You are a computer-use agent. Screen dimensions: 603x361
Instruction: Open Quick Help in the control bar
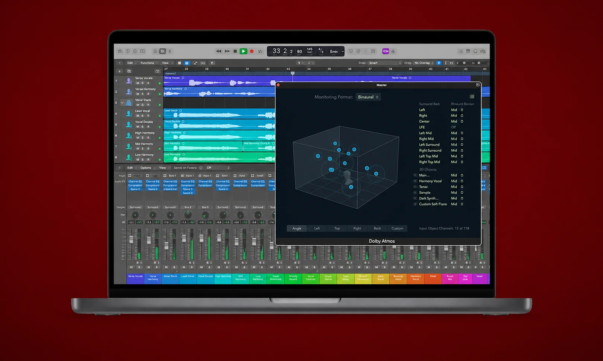click(x=135, y=51)
